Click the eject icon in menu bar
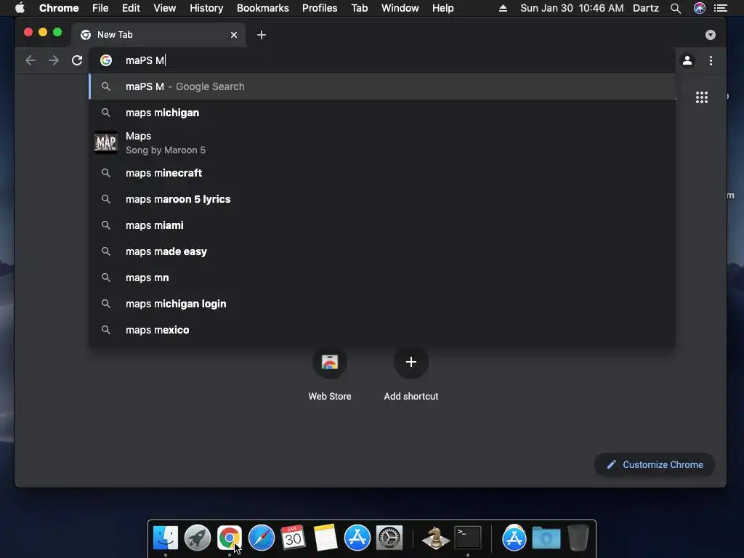744x558 pixels. pyautogui.click(x=503, y=8)
